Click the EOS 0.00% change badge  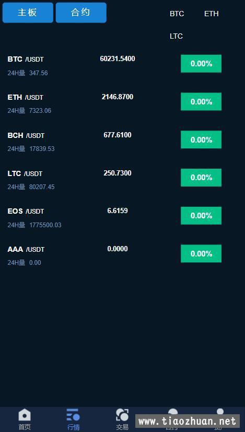[201, 215]
